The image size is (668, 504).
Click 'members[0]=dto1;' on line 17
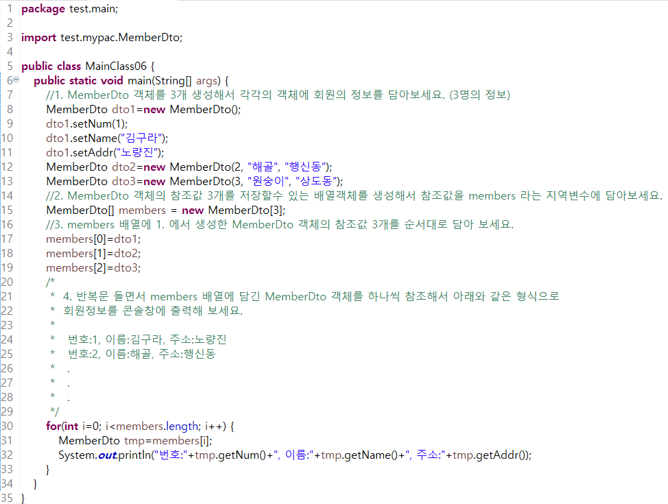[93, 239]
